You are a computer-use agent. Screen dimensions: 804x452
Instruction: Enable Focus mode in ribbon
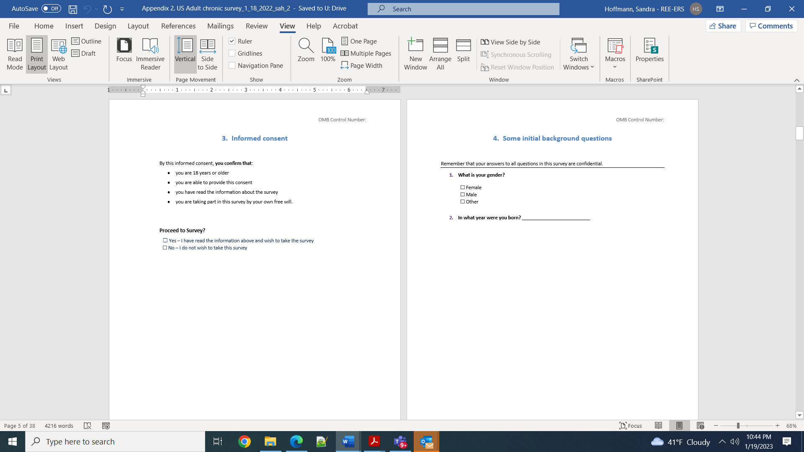pos(124,50)
